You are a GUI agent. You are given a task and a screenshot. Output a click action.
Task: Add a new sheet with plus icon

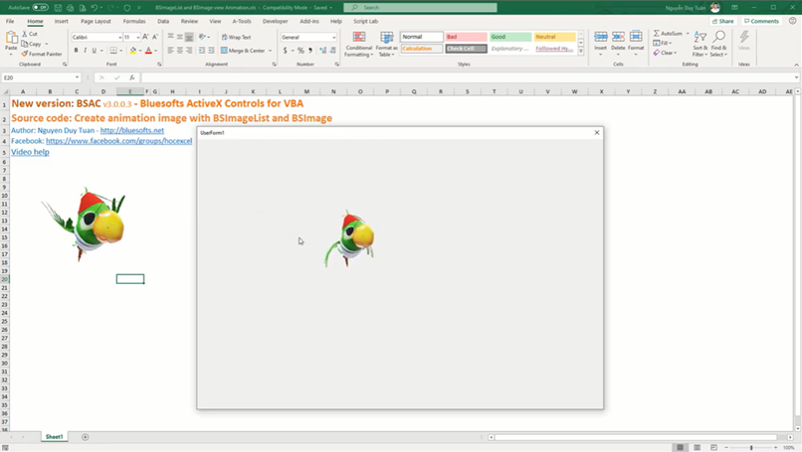point(85,437)
